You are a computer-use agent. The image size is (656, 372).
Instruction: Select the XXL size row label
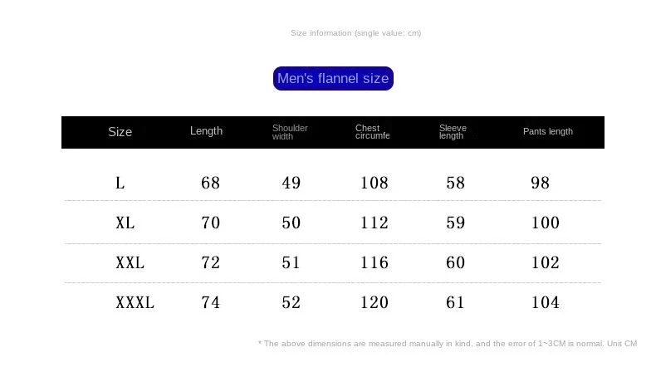pyautogui.click(x=130, y=262)
